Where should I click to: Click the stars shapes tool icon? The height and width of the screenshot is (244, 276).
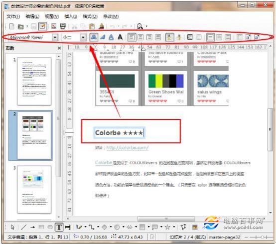[x=167, y=227]
